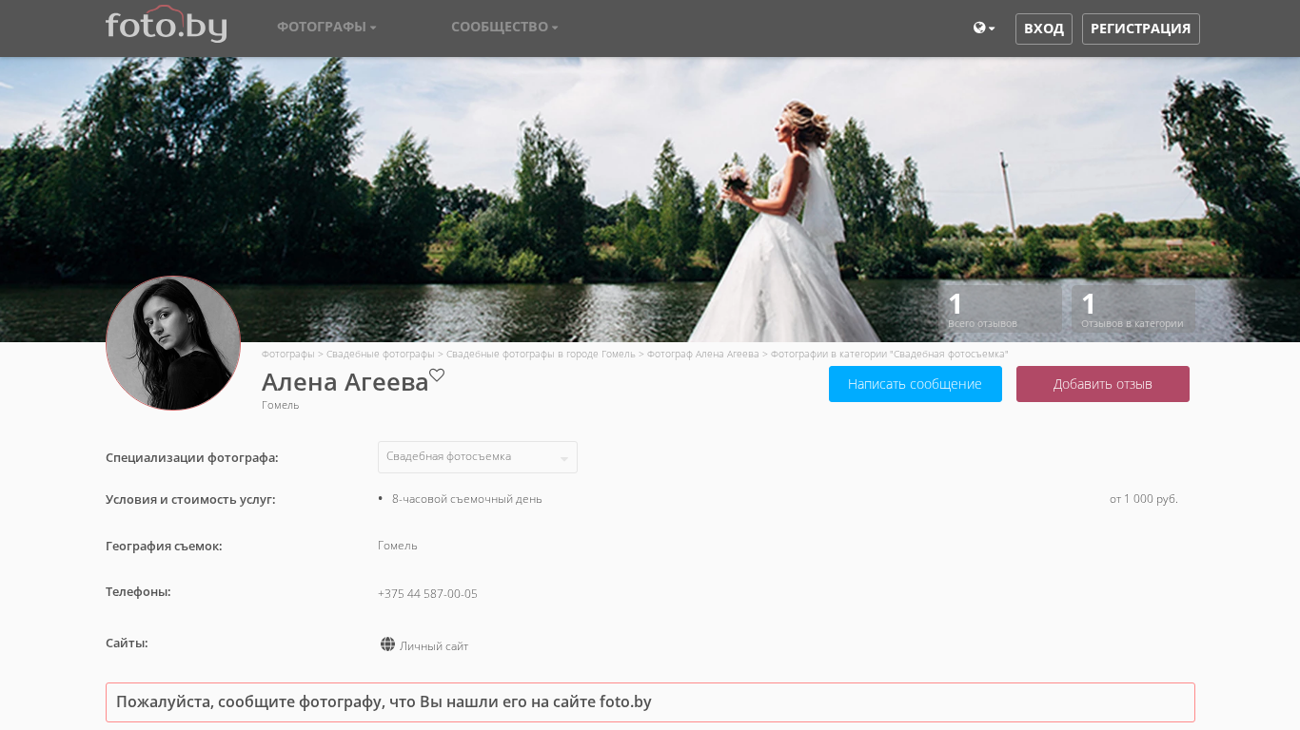Click the Регистрация button
The image size is (1300, 730).
tap(1141, 29)
